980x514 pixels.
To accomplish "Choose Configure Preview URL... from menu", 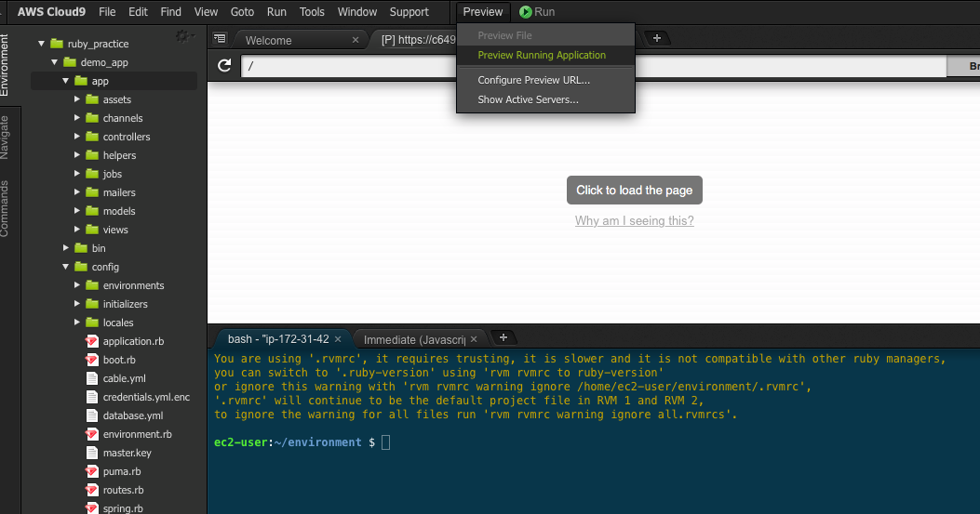I will tap(545, 80).
